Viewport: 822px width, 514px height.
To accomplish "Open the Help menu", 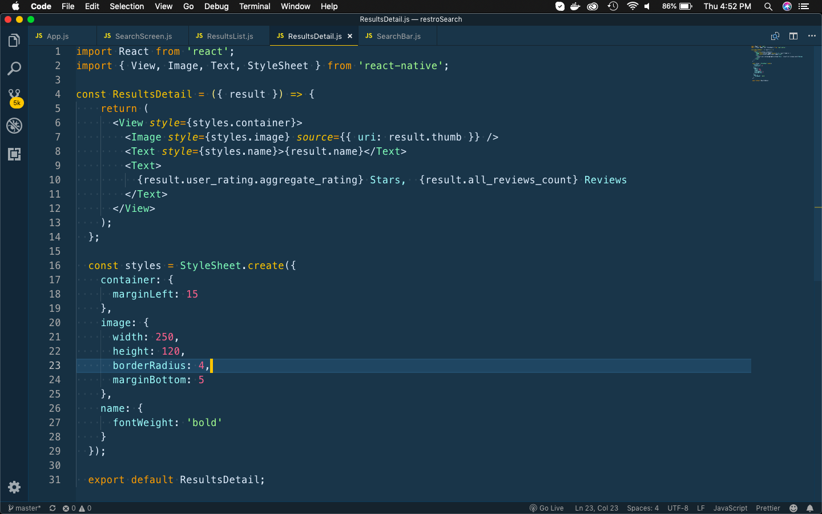I will click(x=329, y=6).
